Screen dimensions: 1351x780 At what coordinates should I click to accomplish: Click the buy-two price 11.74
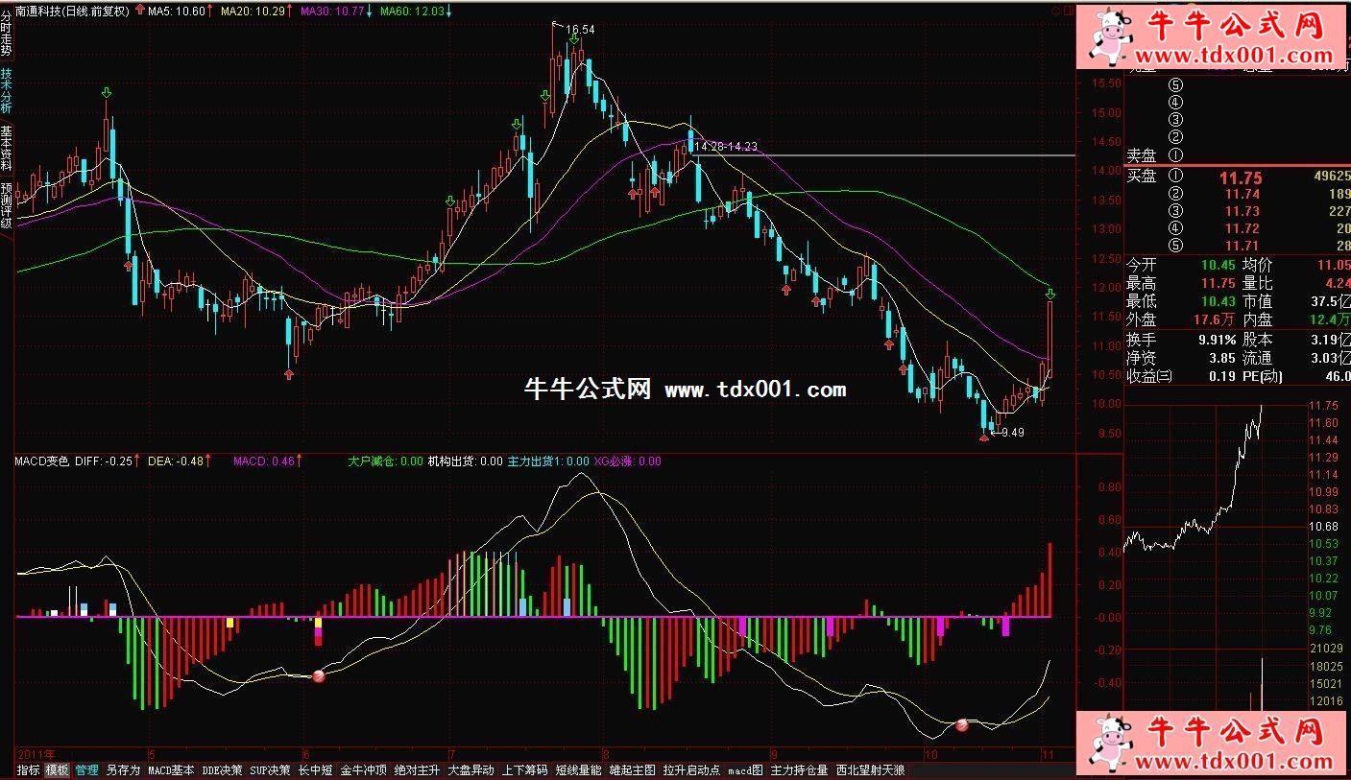[1241, 194]
